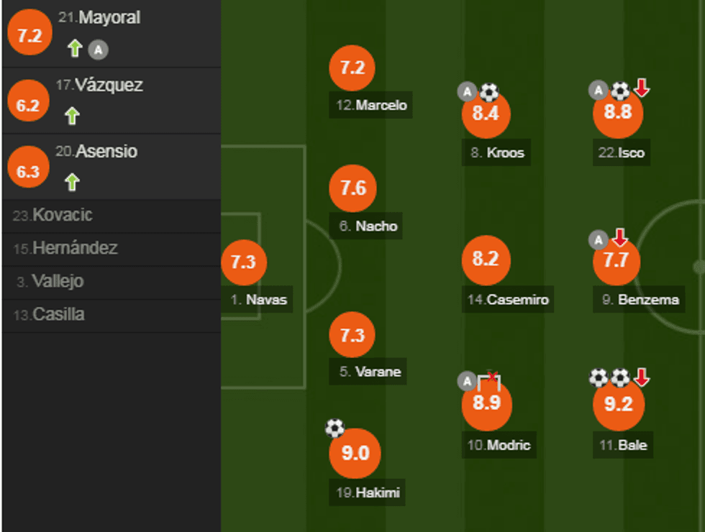Select Nacho's 7.6 rating circle
Screen dimensions: 705x532
pos(352,188)
